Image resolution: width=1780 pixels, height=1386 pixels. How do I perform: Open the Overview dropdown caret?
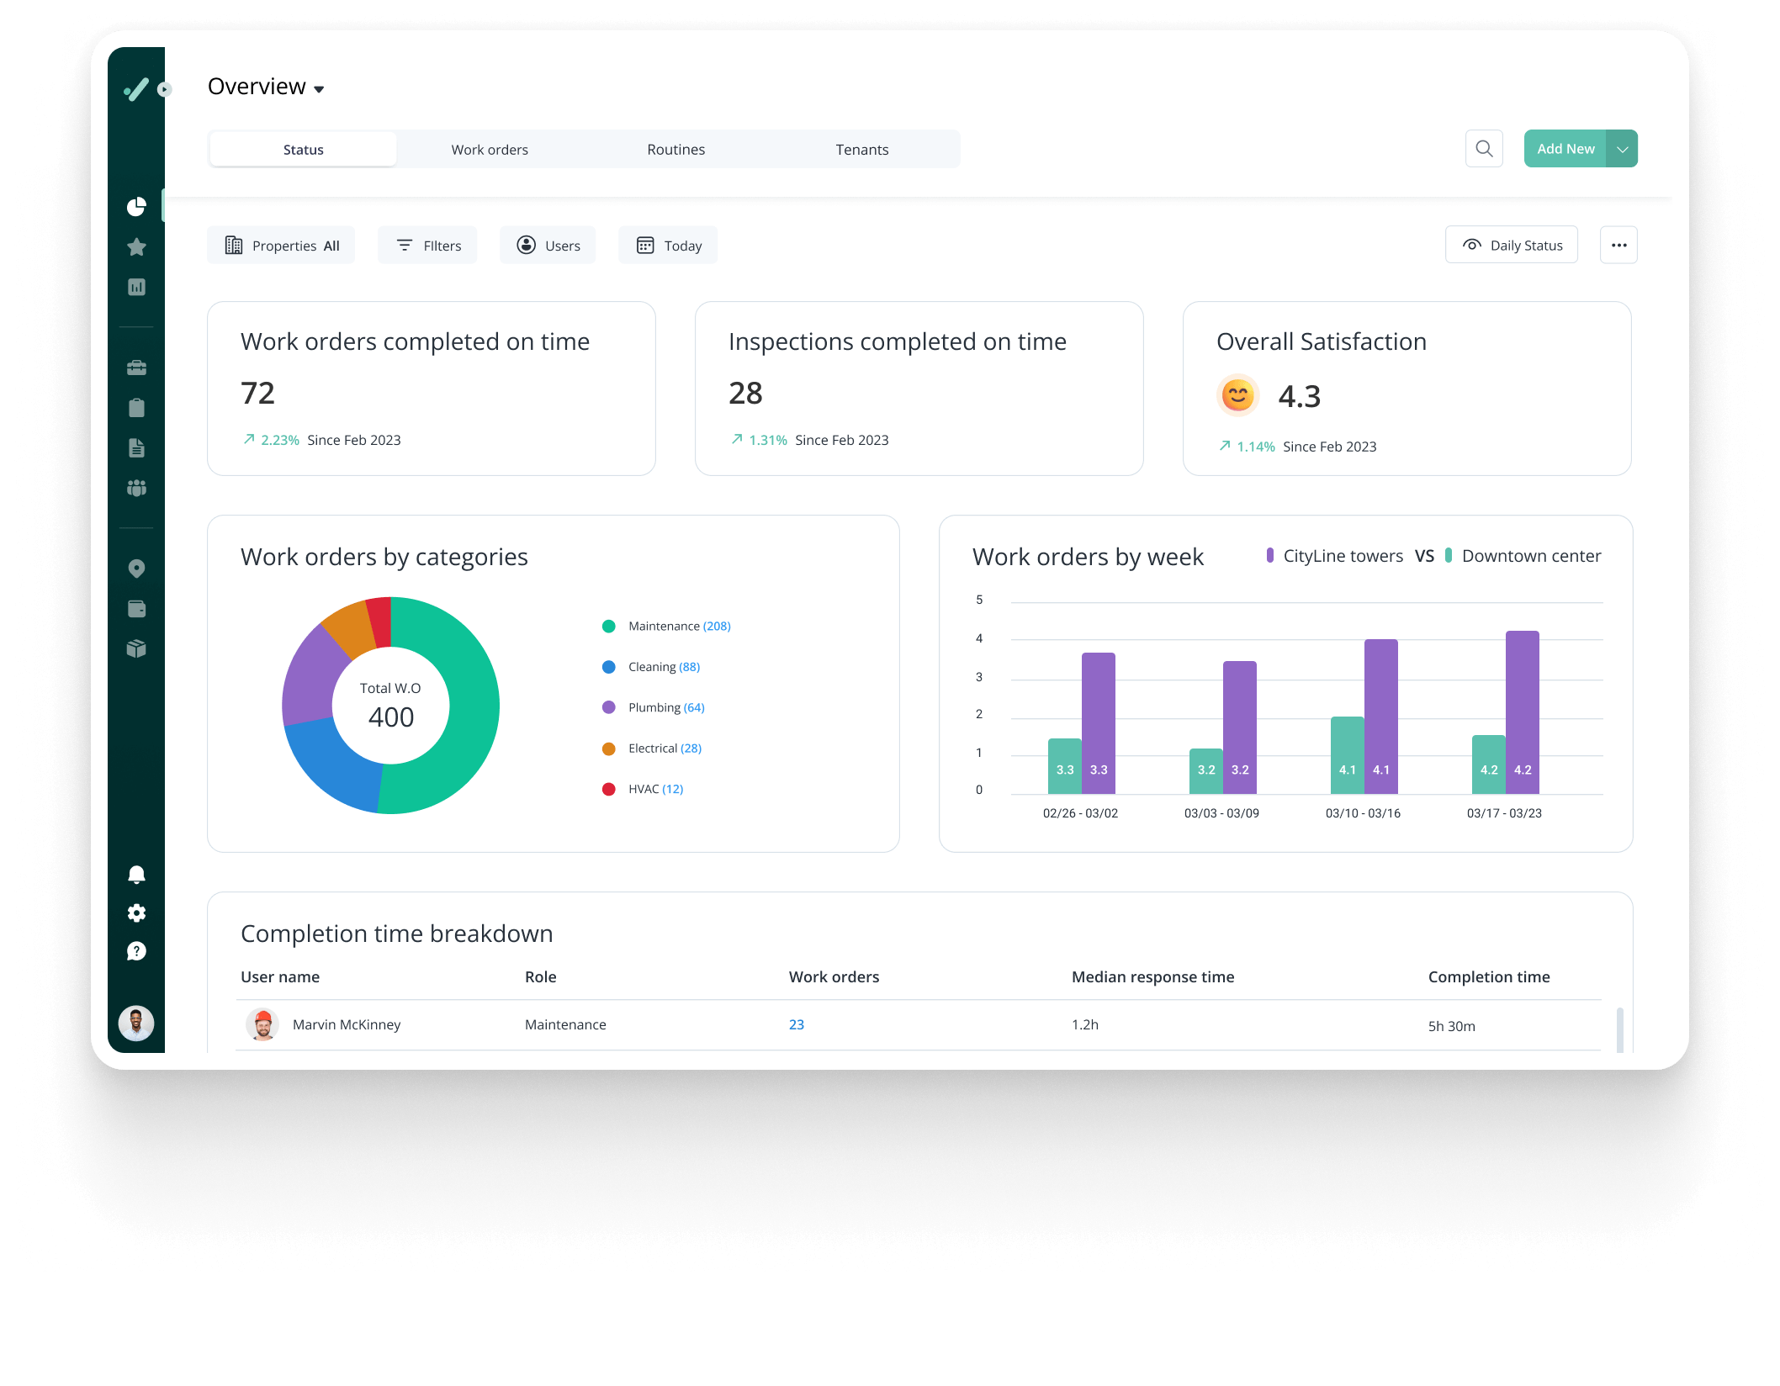point(319,89)
